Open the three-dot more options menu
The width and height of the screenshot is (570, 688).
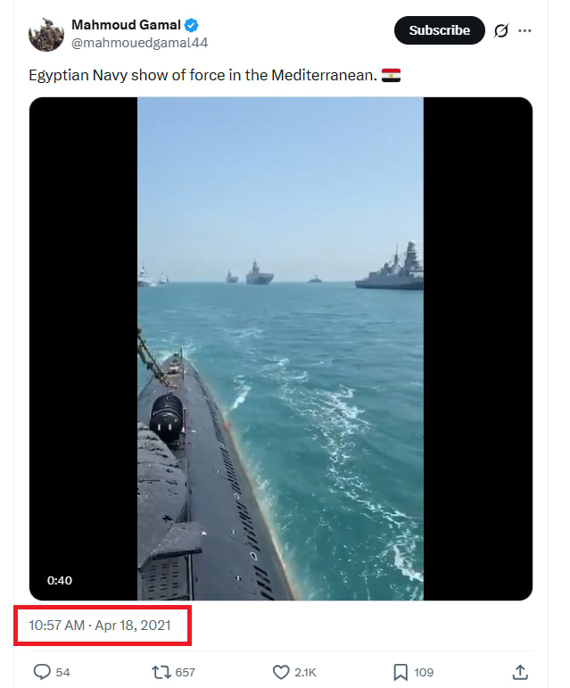click(525, 30)
